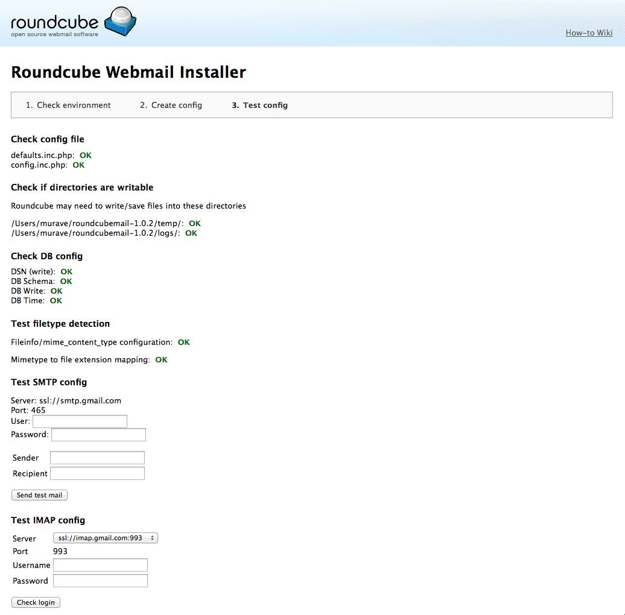This screenshot has height=615, width=625.
Task: Focus the SMTP User input field
Action: click(80, 421)
